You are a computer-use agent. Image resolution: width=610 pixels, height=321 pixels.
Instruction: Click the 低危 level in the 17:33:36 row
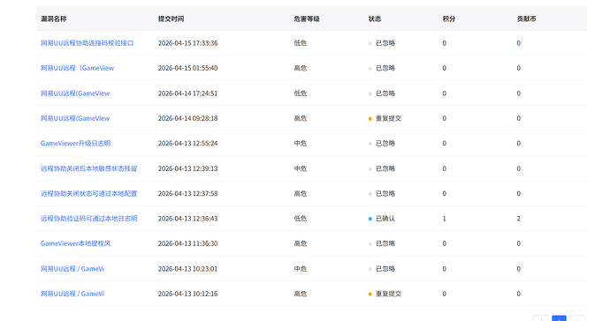click(301, 43)
